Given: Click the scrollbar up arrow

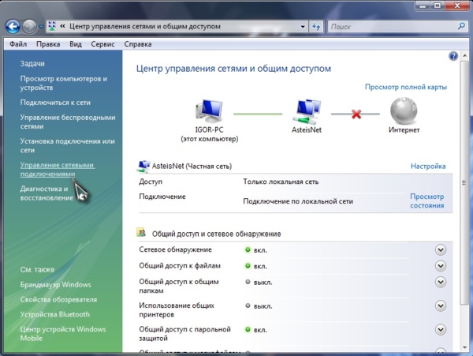Looking at the screenshot, I should click(x=464, y=55).
